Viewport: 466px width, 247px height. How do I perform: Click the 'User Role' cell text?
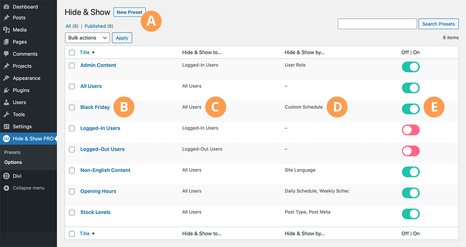coord(295,65)
